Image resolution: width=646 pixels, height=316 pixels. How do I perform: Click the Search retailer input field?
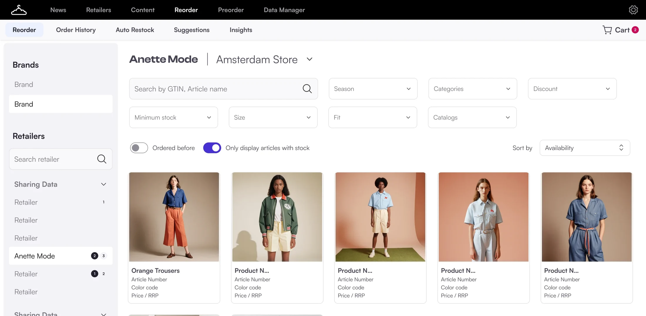[61, 159]
